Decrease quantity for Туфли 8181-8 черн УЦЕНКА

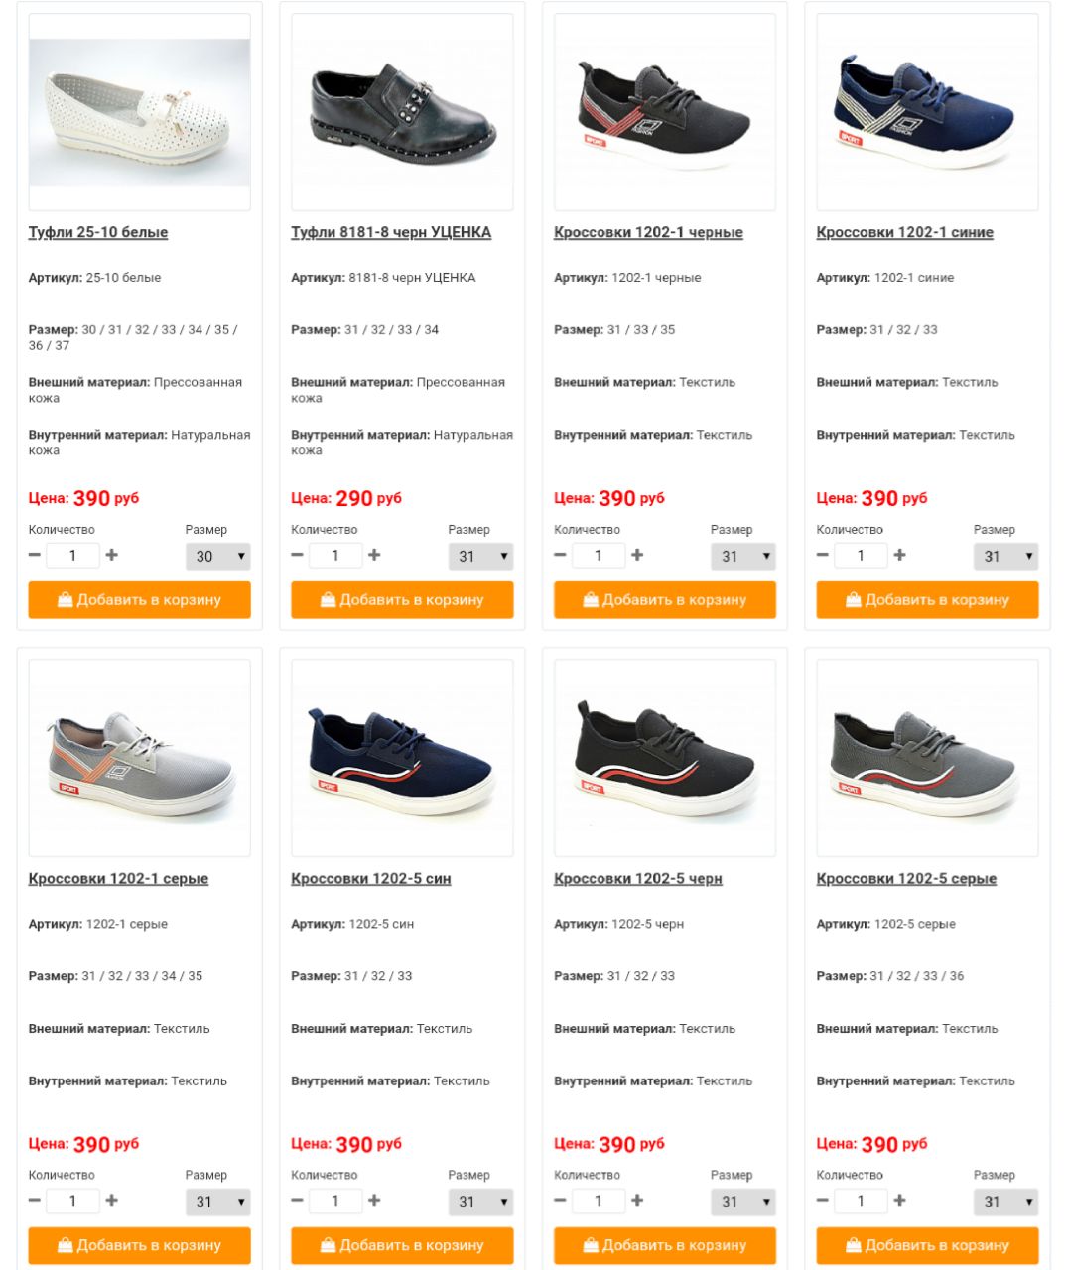coord(297,555)
